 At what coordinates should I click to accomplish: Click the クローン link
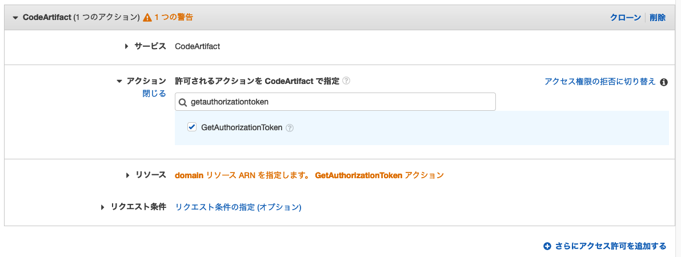coord(625,18)
